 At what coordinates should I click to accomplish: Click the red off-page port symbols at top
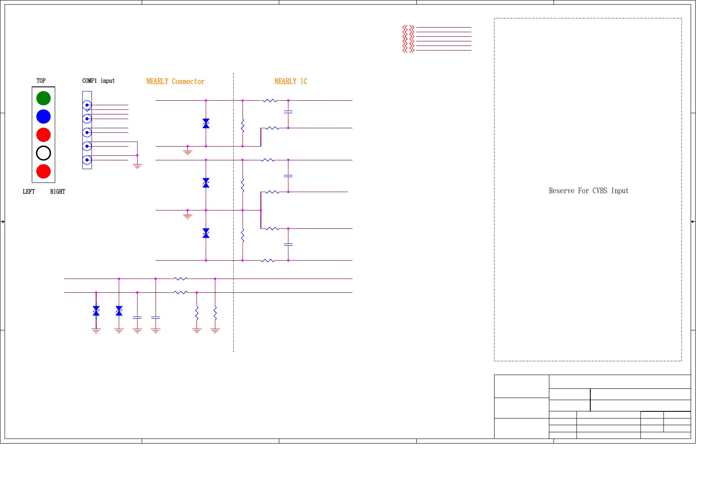[x=408, y=39]
